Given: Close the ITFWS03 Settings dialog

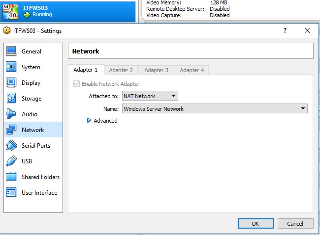Looking at the screenshot, I should (307, 30).
